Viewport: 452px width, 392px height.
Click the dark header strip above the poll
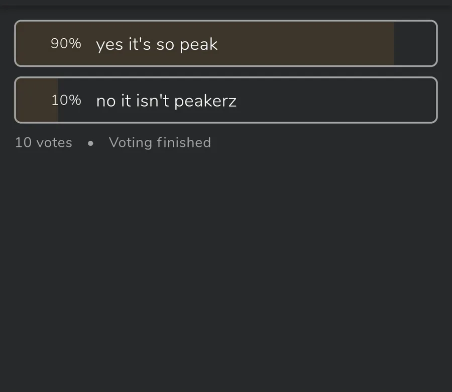[x=226, y=3]
